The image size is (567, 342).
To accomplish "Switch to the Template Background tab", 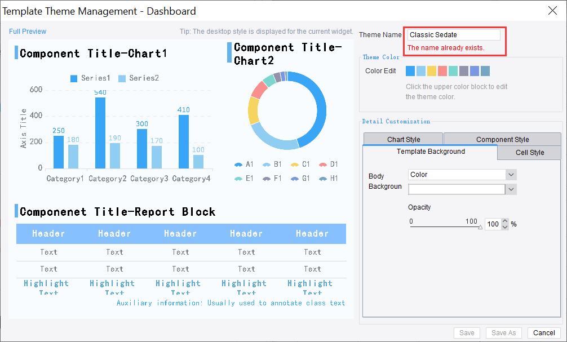I will 430,152.
